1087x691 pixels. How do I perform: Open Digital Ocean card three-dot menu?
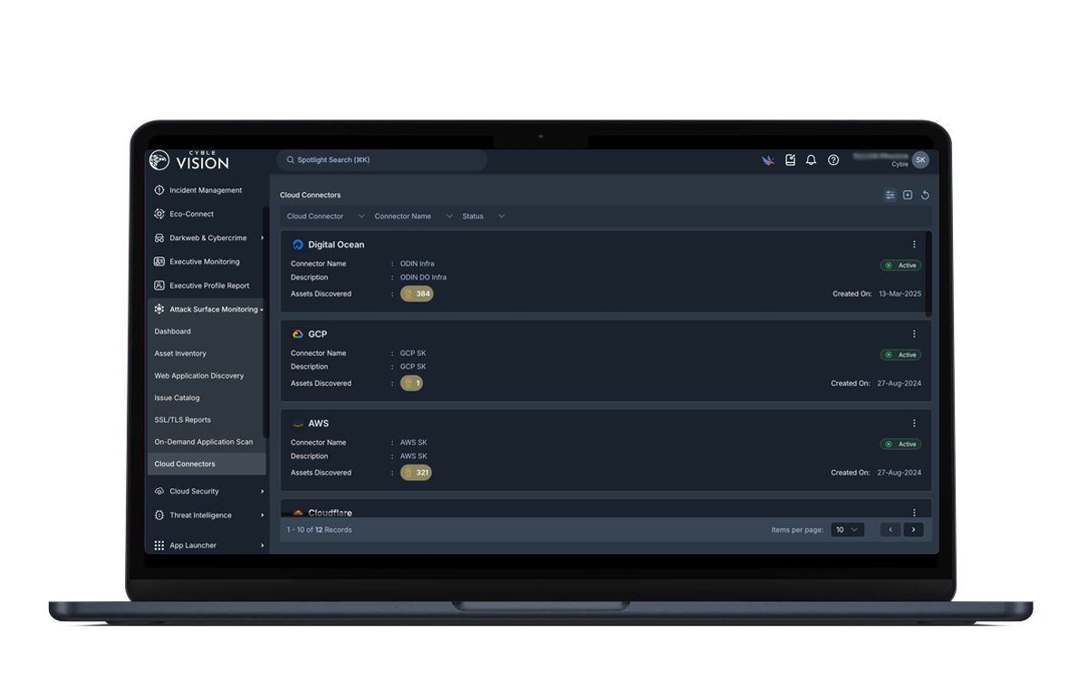pos(914,245)
